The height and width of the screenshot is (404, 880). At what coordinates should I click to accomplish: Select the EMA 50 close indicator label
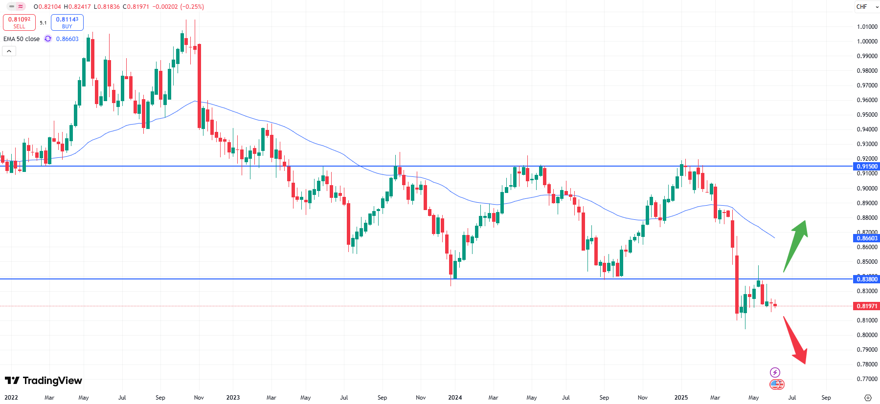point(22,39)
